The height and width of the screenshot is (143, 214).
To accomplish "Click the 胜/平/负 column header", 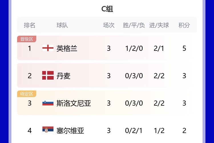I will (x=134, y=25).
